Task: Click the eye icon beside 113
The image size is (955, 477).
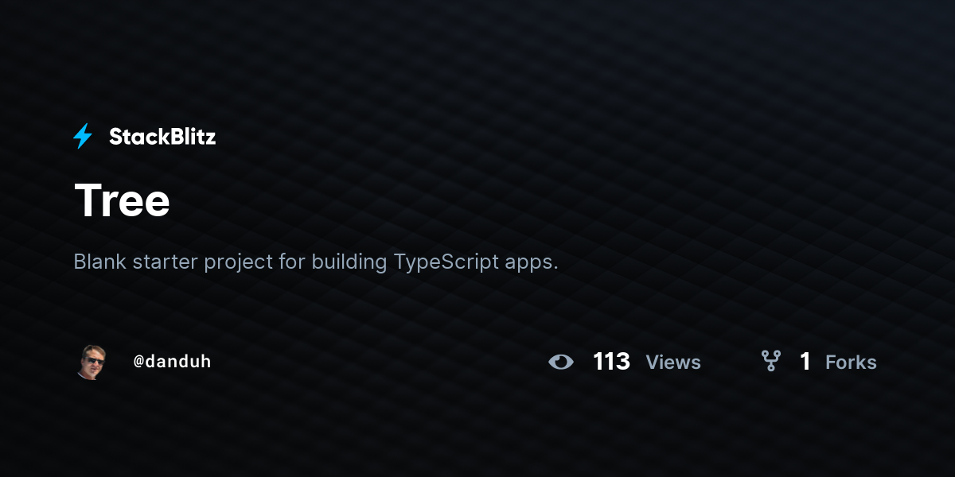Action: (x=561, y=362)
